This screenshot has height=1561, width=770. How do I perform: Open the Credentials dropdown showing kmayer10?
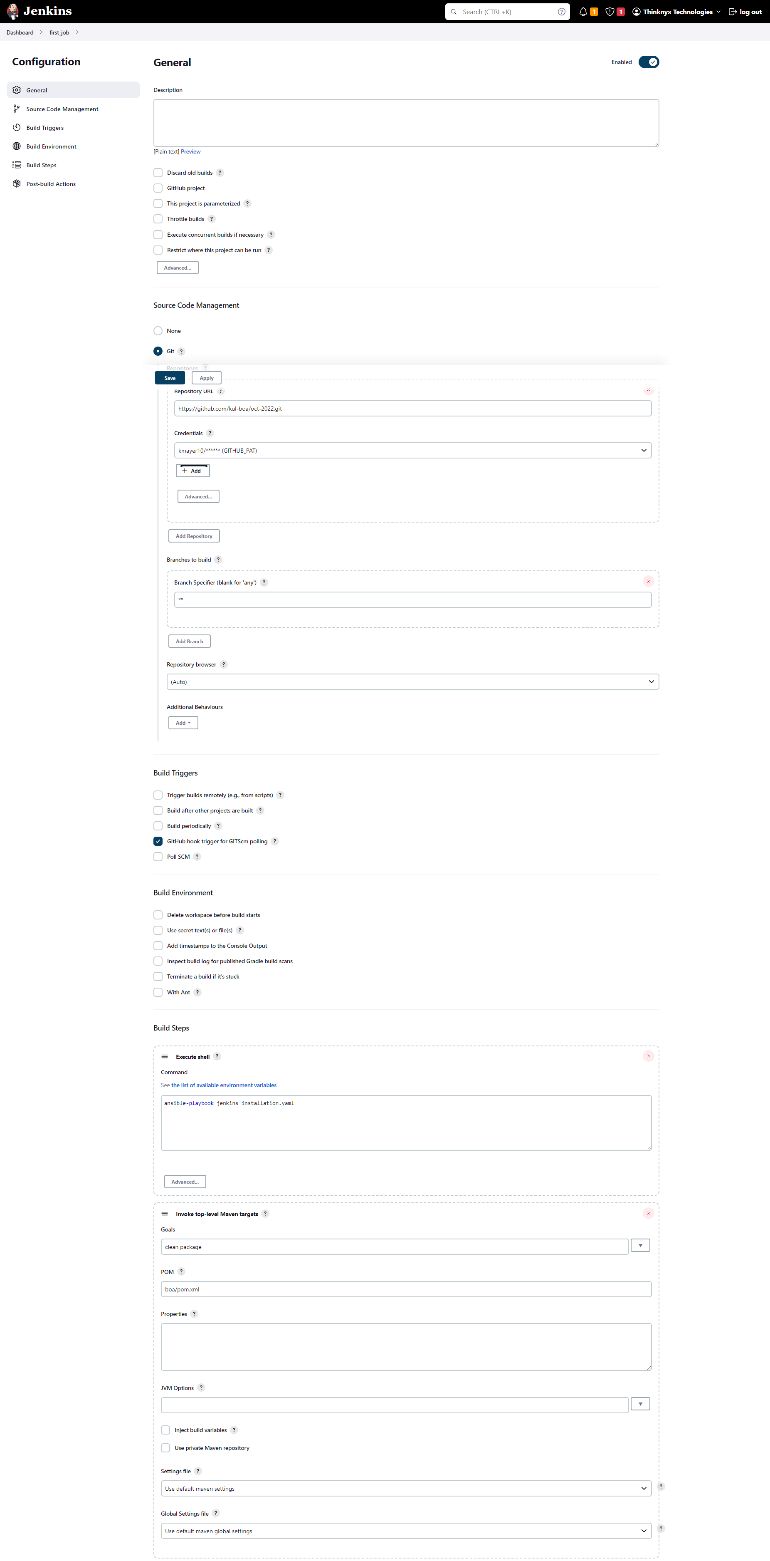coord(413,450)
